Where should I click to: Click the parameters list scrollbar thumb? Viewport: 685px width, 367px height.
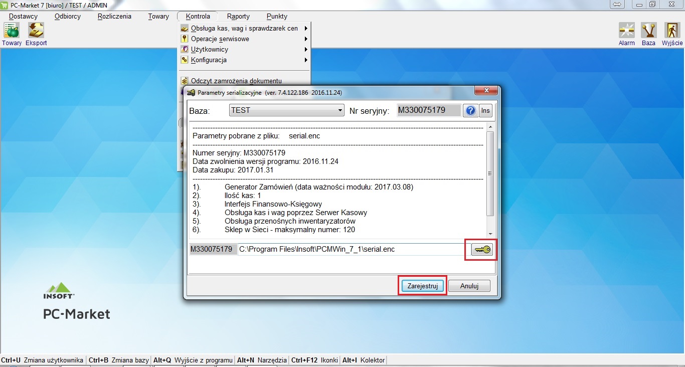(490, 173)
